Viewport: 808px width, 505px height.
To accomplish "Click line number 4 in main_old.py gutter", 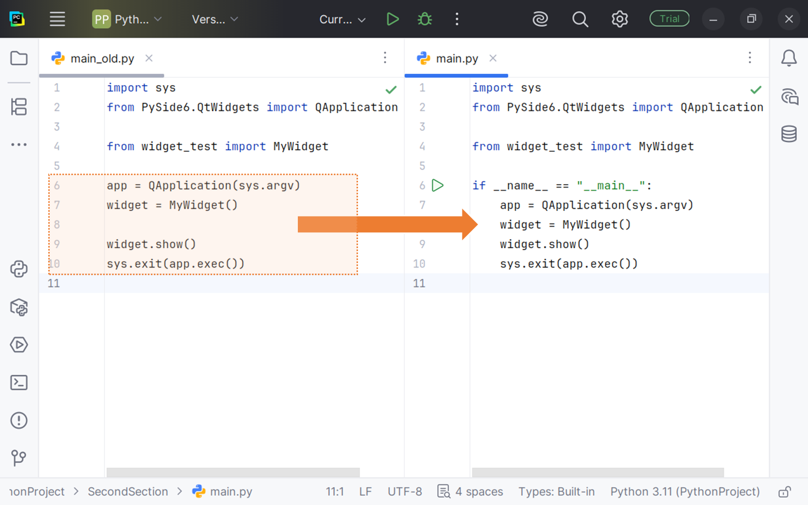I will [57, 146].
